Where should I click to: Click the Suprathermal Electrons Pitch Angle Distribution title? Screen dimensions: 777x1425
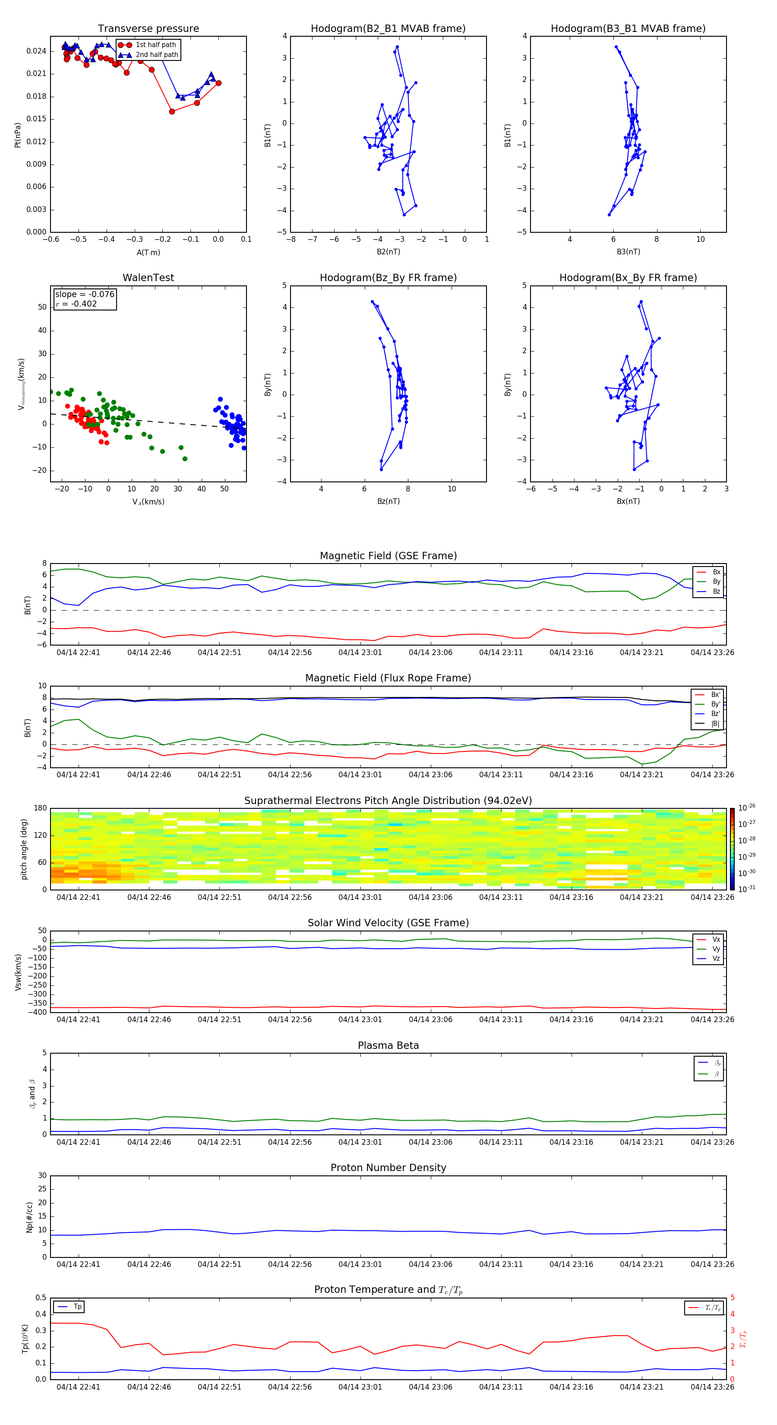click(388, 801)
